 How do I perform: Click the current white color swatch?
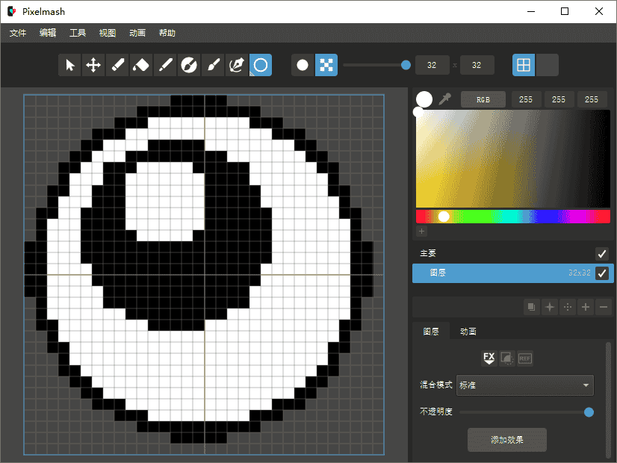coord(424,99)
